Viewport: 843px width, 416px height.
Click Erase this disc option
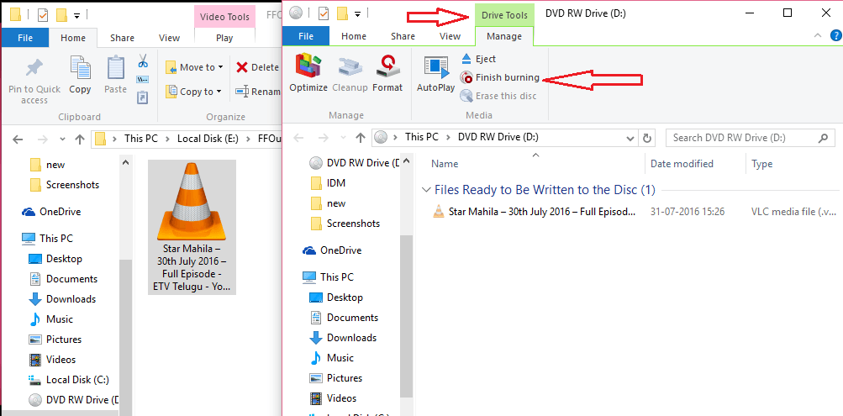(498, 96)
